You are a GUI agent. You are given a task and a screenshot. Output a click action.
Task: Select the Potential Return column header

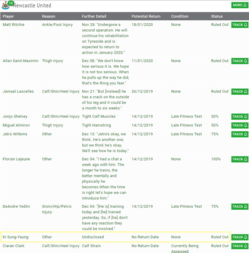tap(146, 16)
